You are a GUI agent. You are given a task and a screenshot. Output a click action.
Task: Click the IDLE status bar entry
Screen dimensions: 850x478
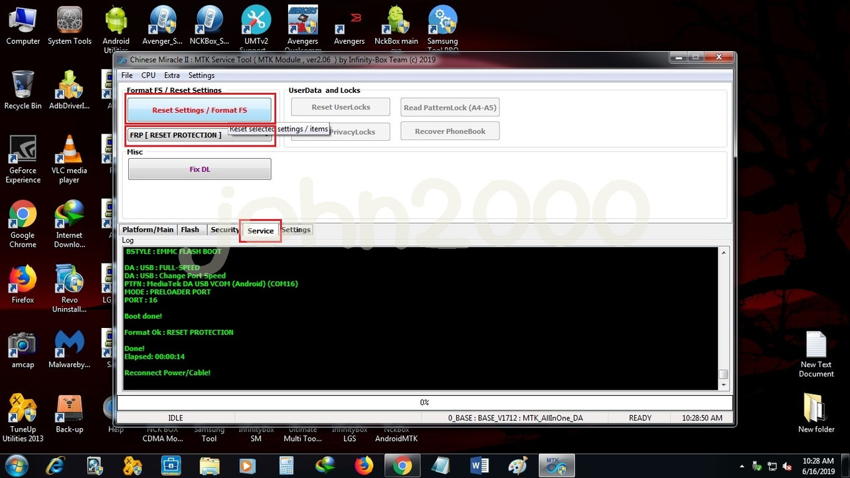coord(176,418)
